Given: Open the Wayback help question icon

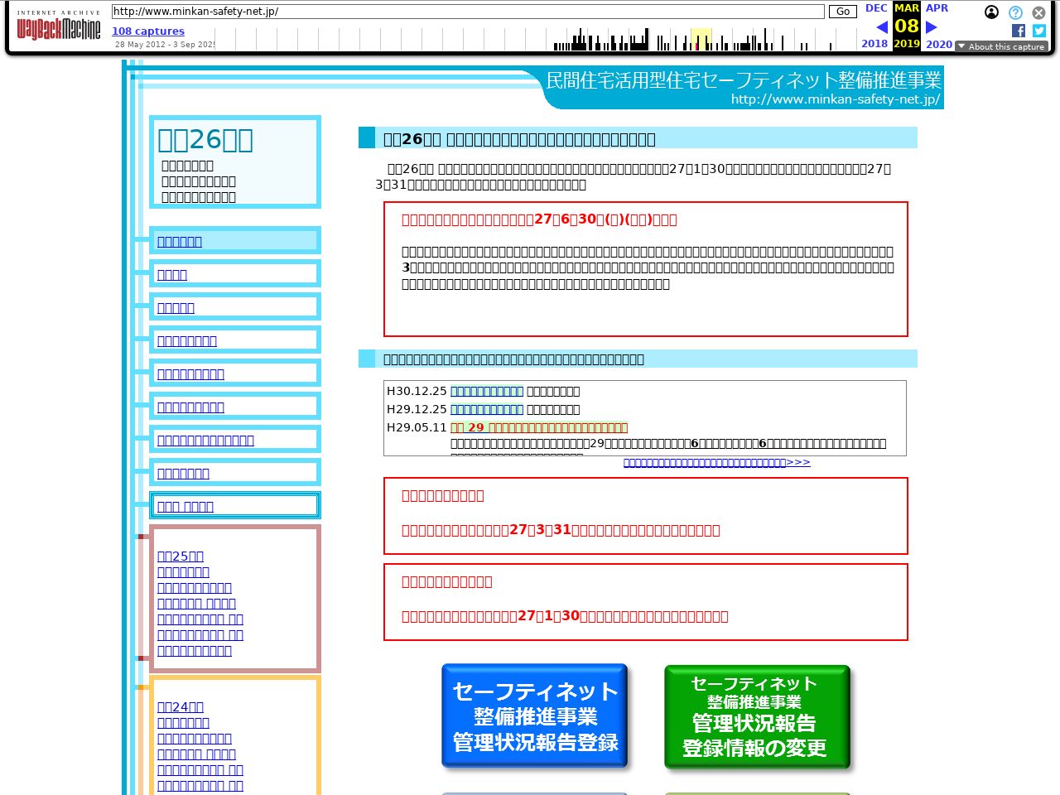Looking at the screenshot, I should click(x=1015, y=12).
